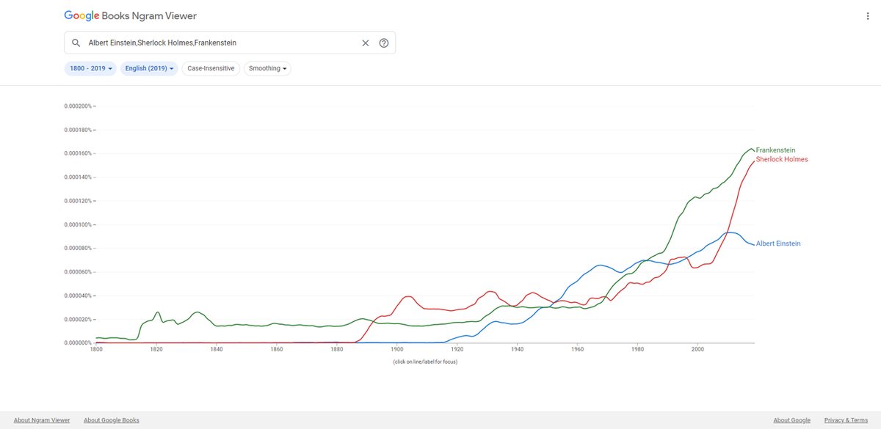Open the 1800 - 2019 year range dropdown
This screenshot has width=881, height=429.
click(90, 68)
